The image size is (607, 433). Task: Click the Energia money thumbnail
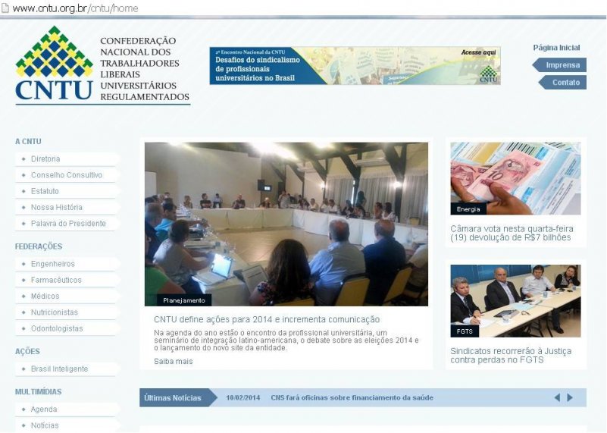pyautogui.click(x=515, y=178)
